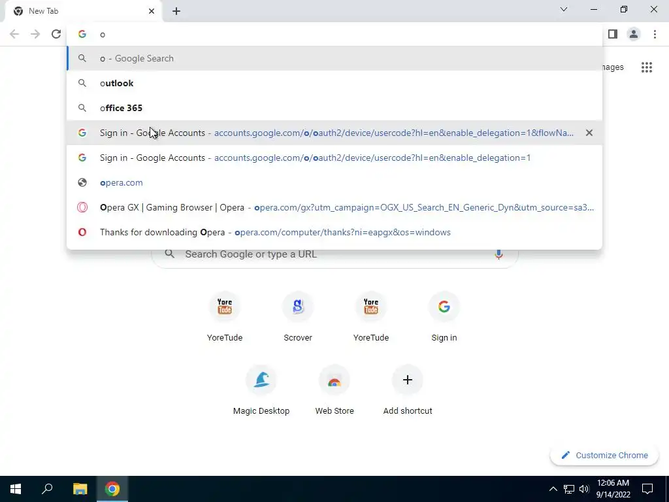
Task: Select the New Tab tab
Action: 83,11
